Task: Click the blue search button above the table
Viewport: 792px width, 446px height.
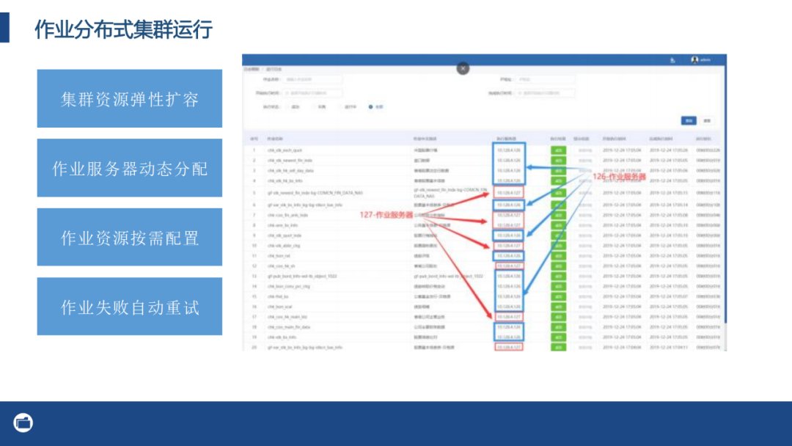Action: 689,121
